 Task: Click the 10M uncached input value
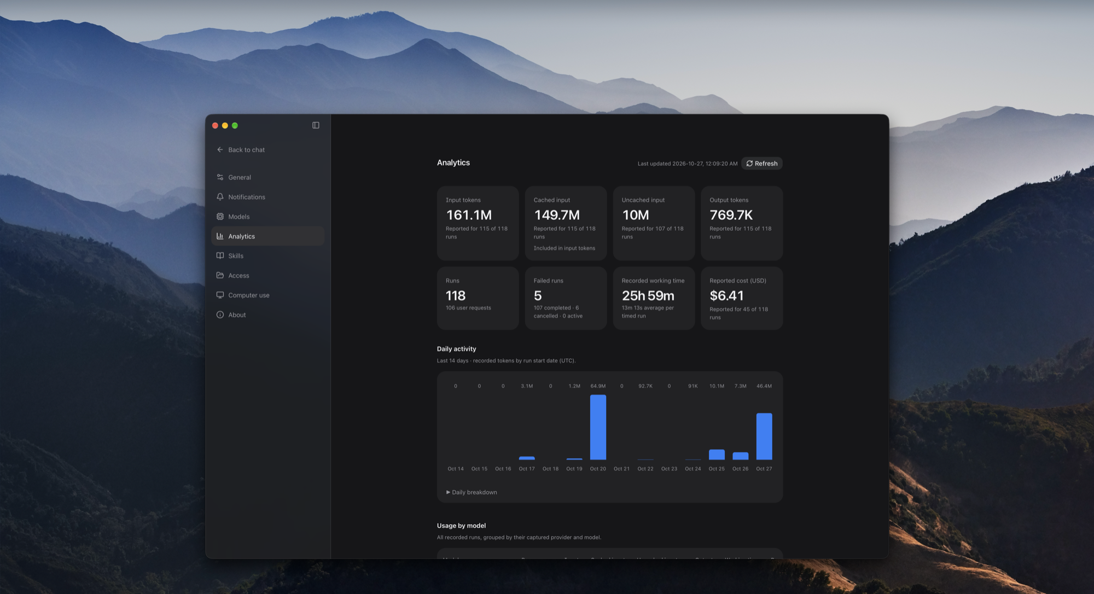coord(636,215)
